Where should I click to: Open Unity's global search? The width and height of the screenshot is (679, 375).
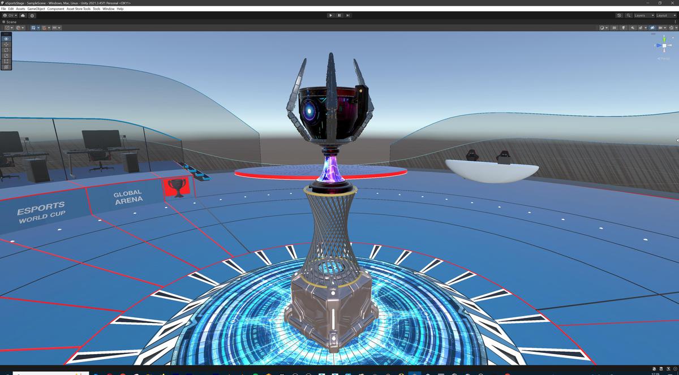[629, 15]
